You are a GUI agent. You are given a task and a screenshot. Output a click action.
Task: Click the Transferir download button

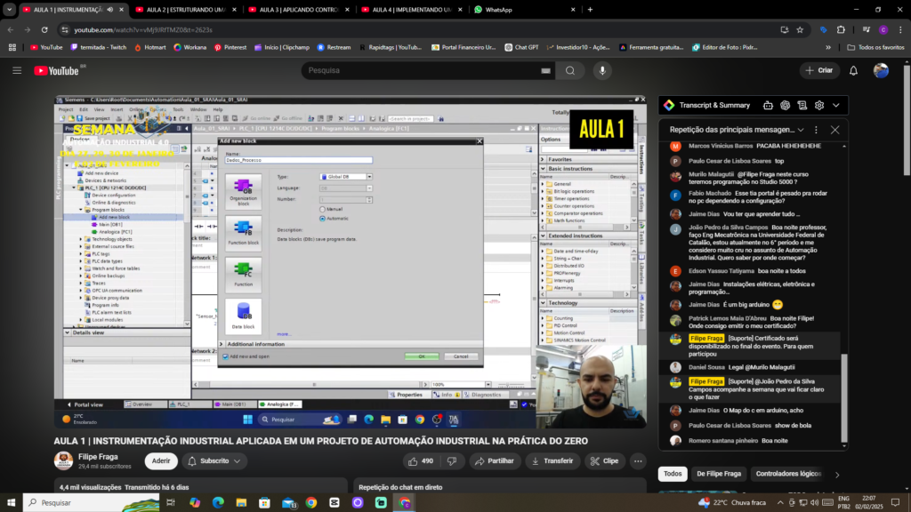click(x=552, y=461)
